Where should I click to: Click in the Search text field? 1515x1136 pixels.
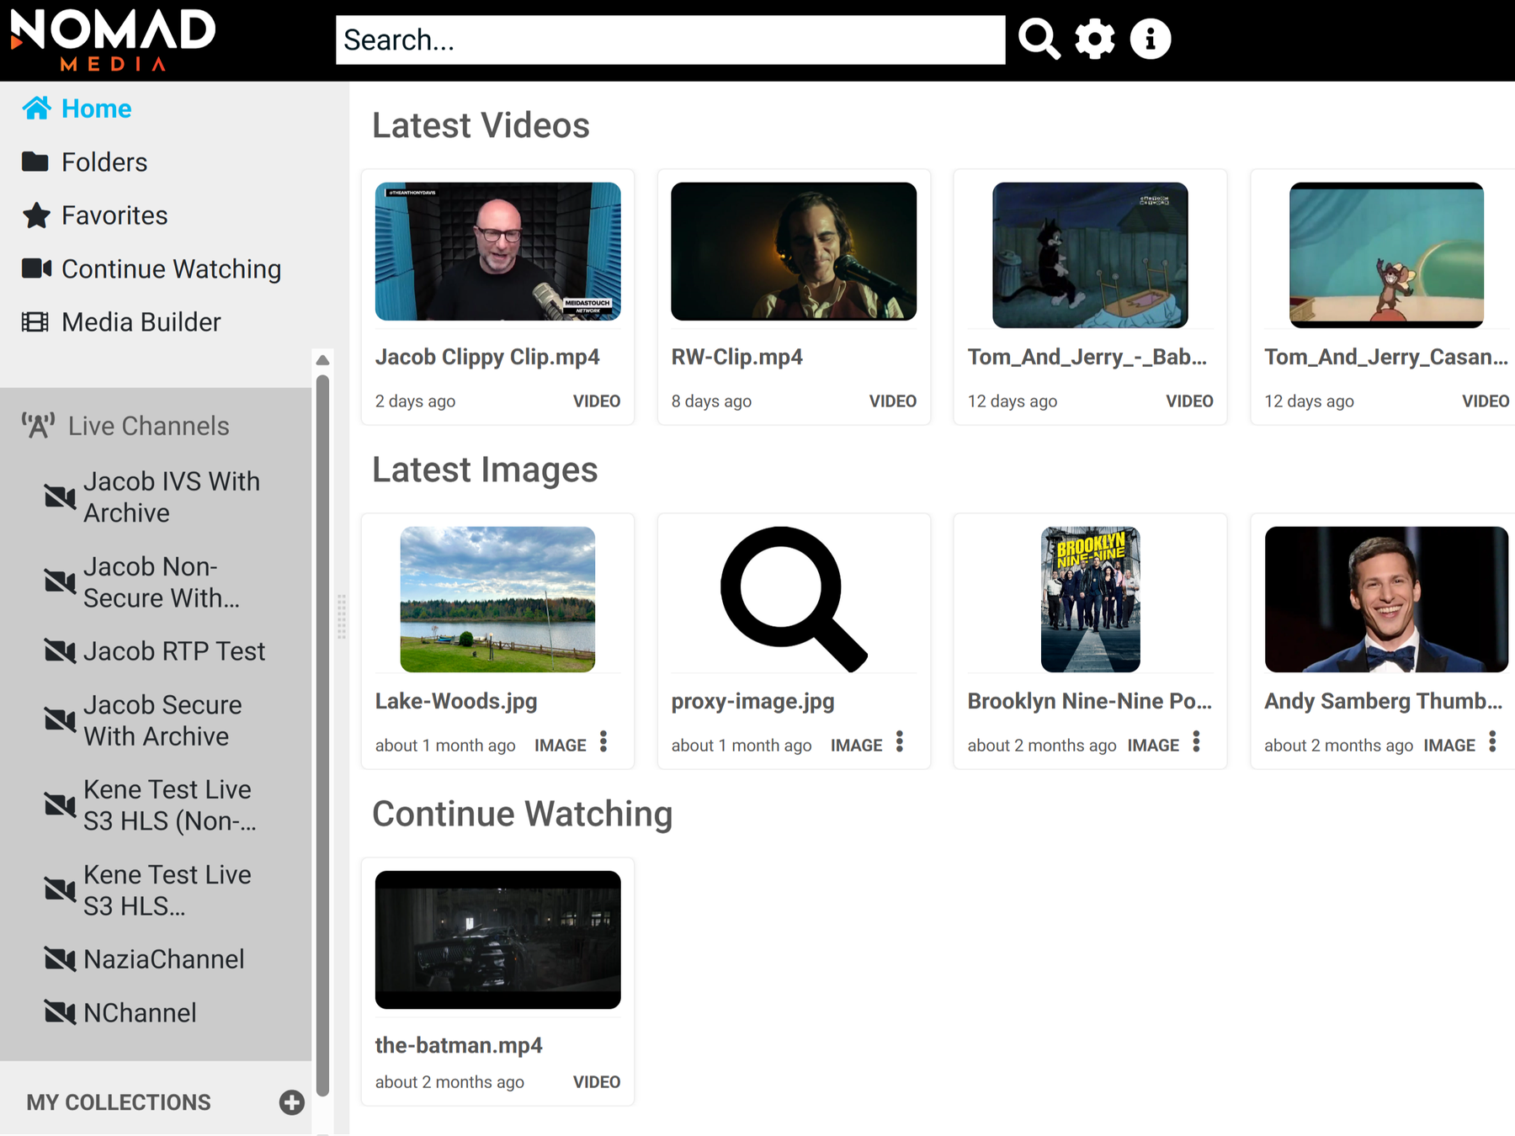(x=669, y=40)
